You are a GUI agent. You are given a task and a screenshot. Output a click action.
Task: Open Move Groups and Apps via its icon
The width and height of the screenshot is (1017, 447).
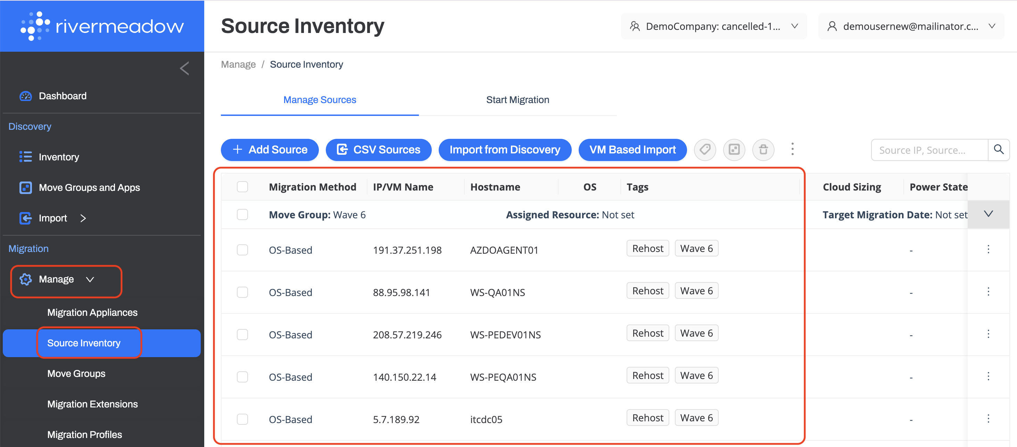point(26,187)
